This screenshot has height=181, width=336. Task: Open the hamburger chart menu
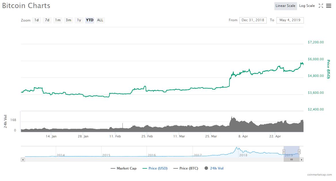point(329,5)
